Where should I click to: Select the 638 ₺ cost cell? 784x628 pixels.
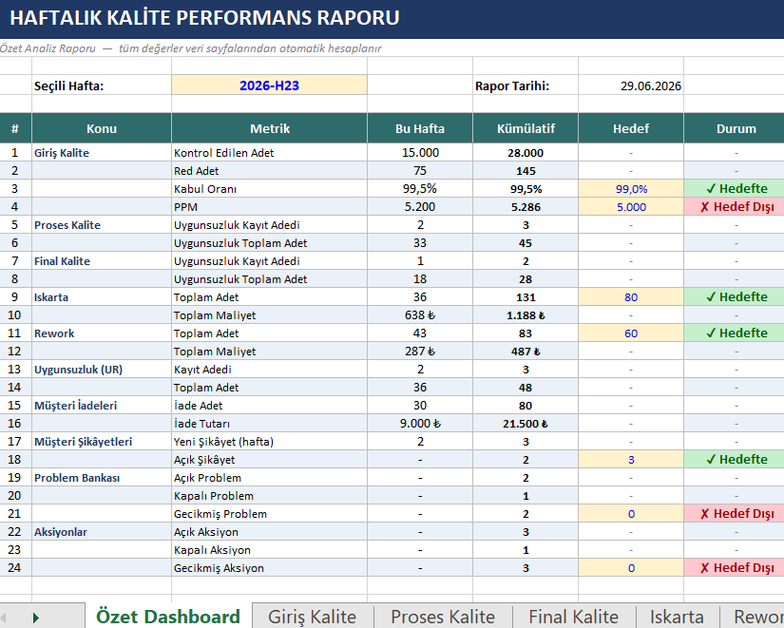point(420,315)
